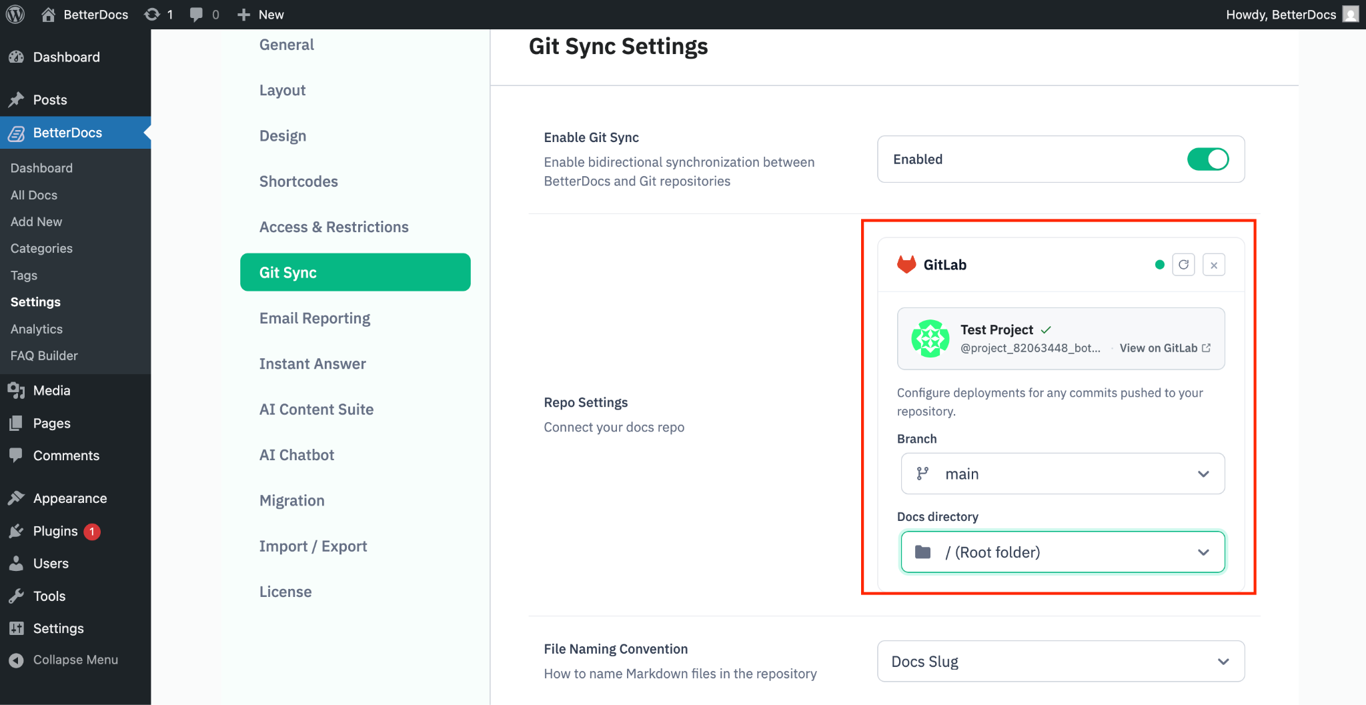Open the General settings tab
Screen dimensions: 1366x705
tap(287, 45)
